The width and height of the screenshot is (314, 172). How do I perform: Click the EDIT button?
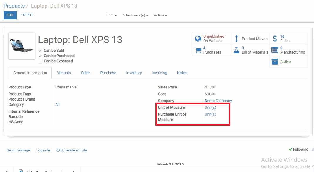point(10,15)
